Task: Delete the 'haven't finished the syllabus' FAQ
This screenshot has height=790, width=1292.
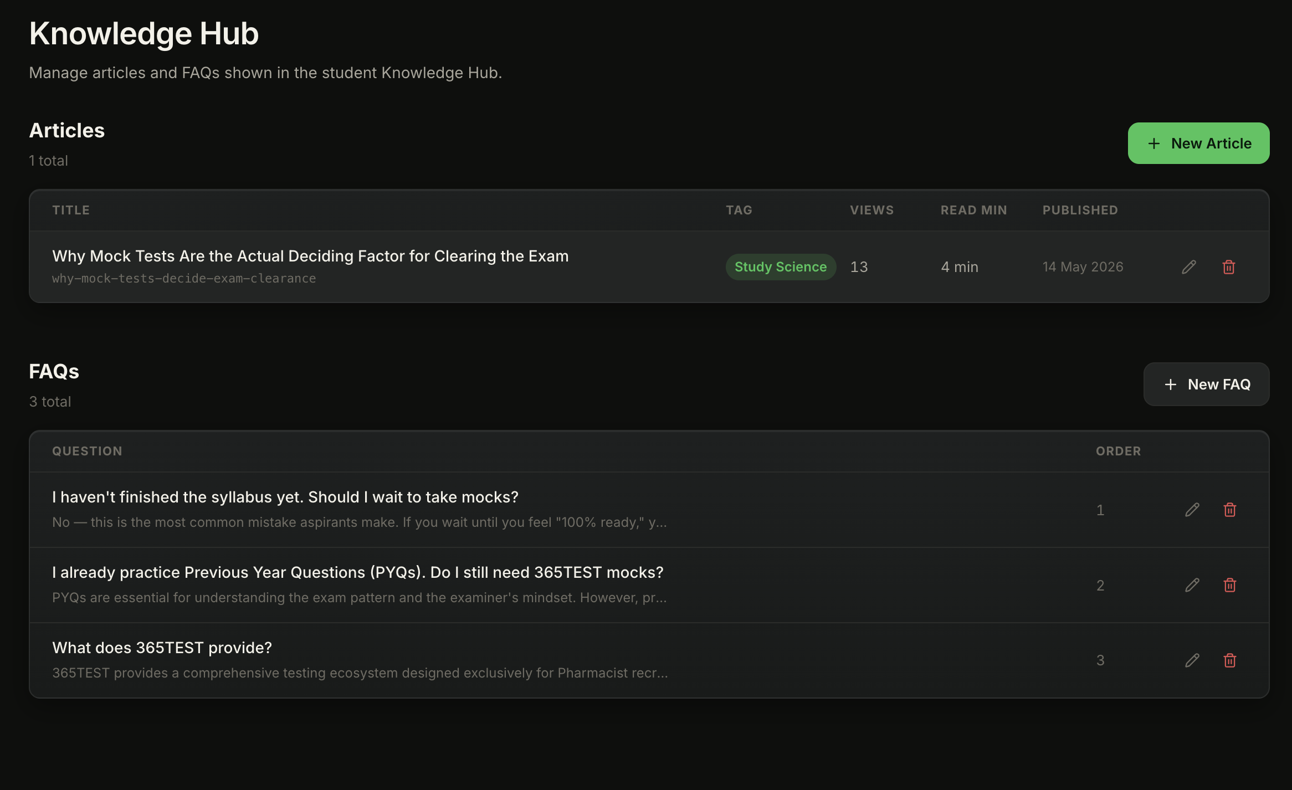Action: point(1230,510)
